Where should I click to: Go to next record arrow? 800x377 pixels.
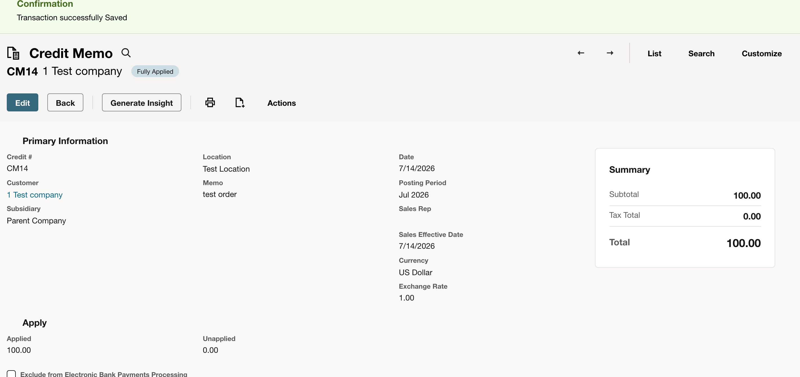pyautogui.click(x=610, y=53)
